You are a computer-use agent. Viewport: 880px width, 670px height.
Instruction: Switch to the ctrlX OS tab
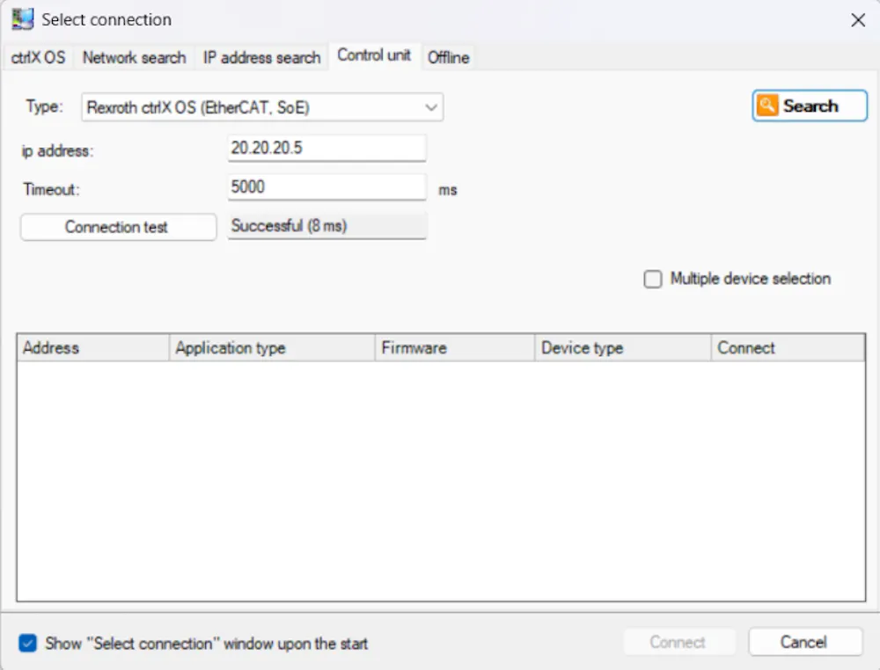(x=38, y=58)
